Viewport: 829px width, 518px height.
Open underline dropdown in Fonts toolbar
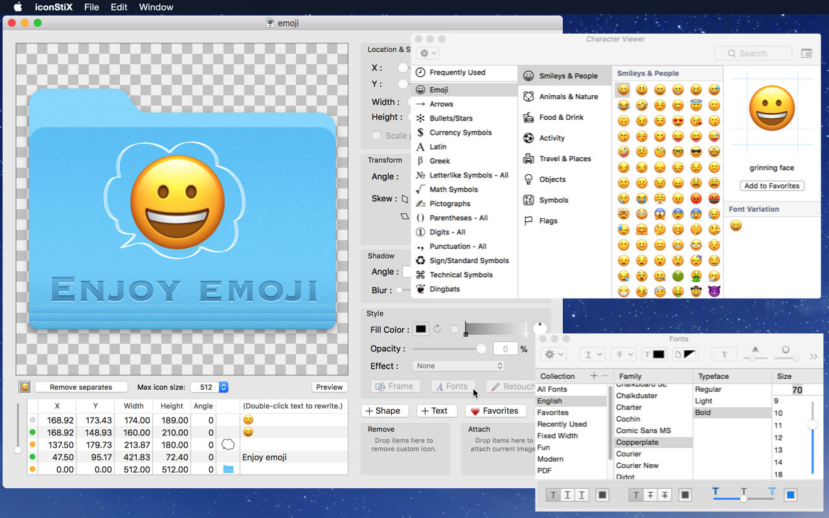point(592,354)
